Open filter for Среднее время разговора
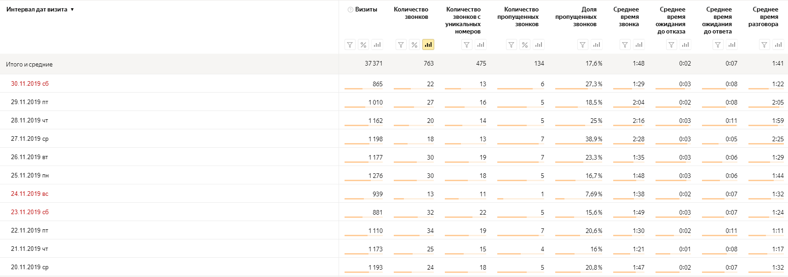The height and width of the screenshot is (277, 788). click(765, 44)
